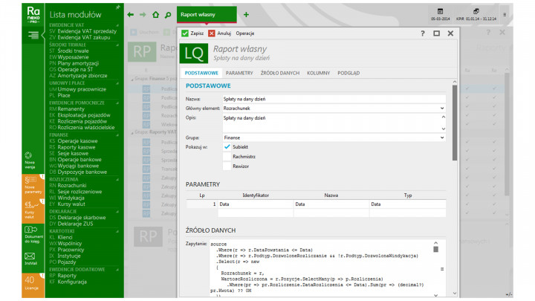Screen dimensions: 535x301
Task: Open the hamburger menu under the nexo logo
Action: tap(33, 35)
